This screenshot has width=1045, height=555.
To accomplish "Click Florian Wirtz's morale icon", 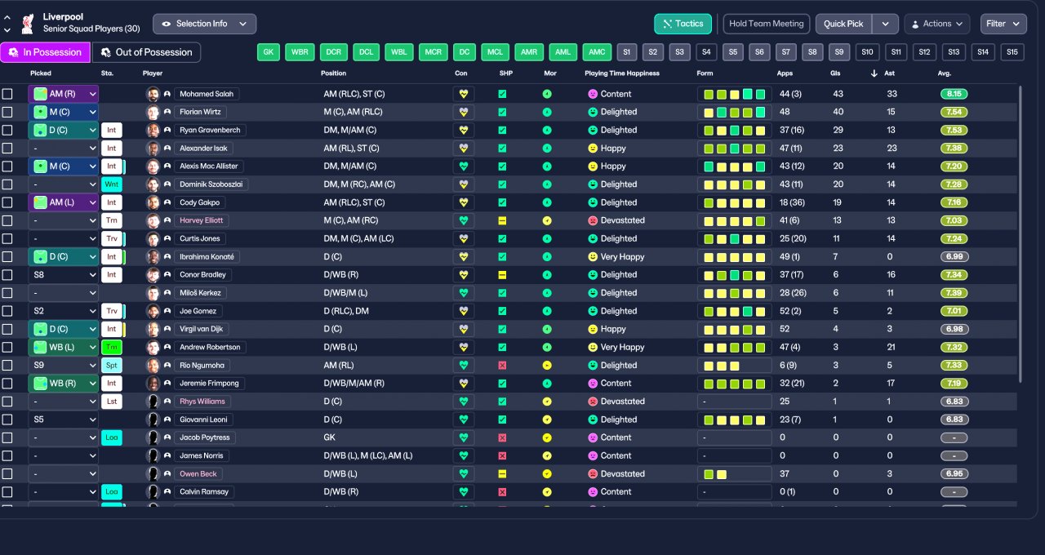I will point(547,112).
